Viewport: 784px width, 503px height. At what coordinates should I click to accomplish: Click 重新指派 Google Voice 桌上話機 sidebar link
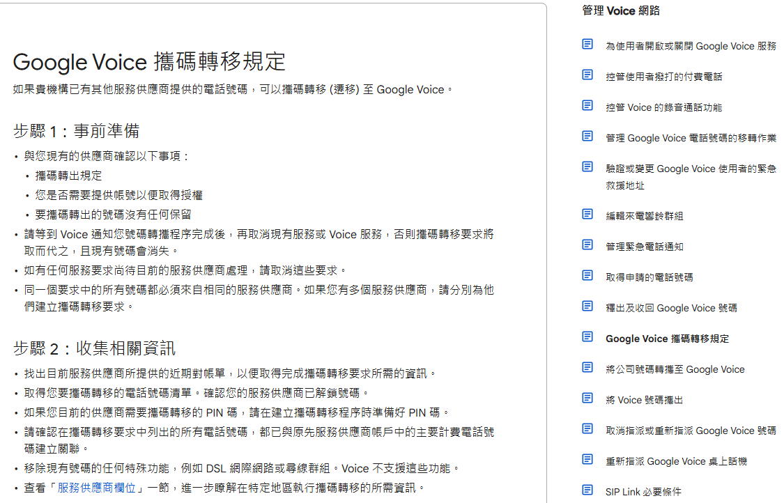pyautogui.click(x=670, y=460)
